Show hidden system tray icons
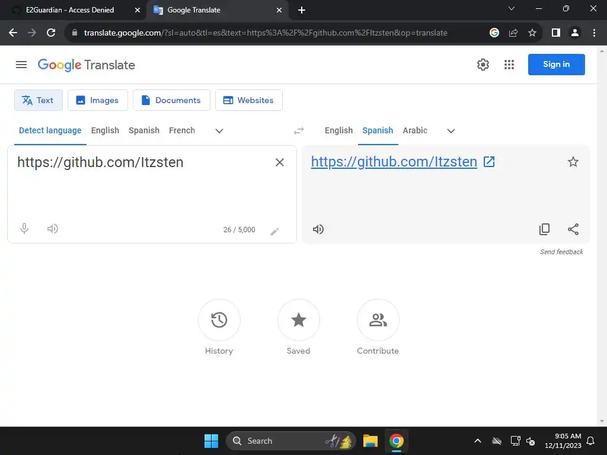This screenshot has width=607, height=455. coord(478,441)
